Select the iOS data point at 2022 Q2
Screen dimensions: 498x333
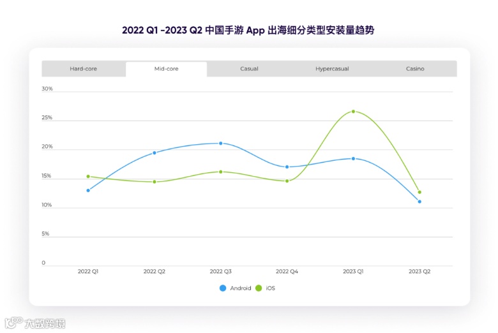[155, 182]
